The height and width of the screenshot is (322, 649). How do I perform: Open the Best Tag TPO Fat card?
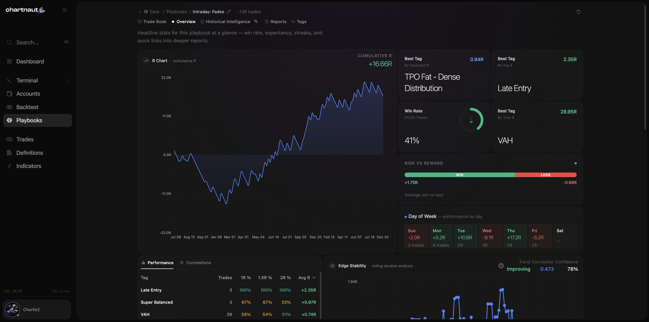pos(444,75)
